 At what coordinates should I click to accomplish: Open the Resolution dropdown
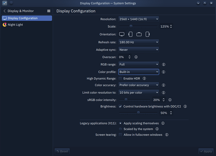pyautogui.click(x=139, y=19)
